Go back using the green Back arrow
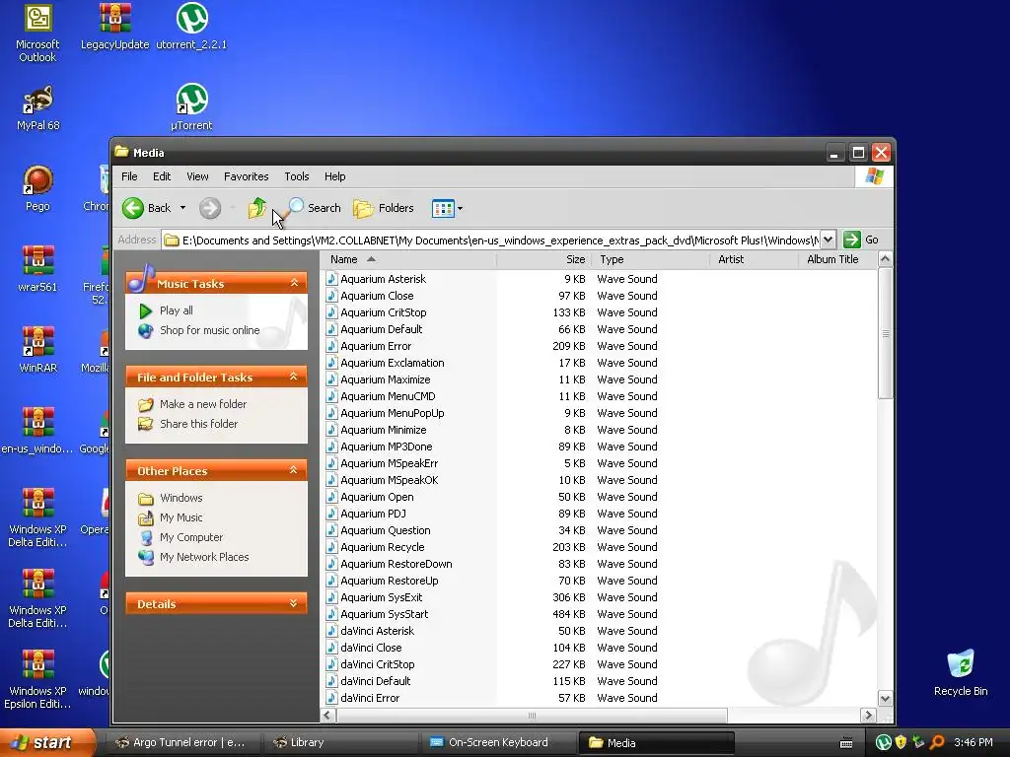This screenshot has width=1010, height=757. 133,208
